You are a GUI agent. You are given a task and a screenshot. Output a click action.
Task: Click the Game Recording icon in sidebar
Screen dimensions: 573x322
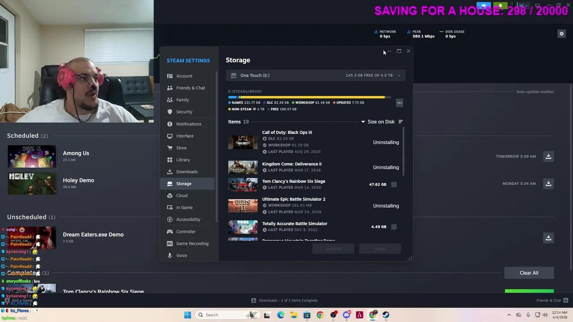point(170,243)
